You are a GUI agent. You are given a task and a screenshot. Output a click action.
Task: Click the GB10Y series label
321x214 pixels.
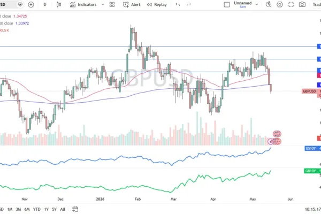pyautogui.click(x=310, y=171)
